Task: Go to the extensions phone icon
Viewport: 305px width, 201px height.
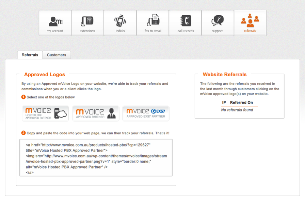Action: tap(87, 21)
